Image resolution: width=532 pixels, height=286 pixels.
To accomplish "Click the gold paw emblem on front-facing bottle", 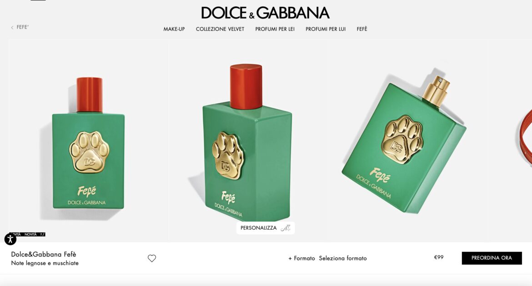I will point(89,152).
